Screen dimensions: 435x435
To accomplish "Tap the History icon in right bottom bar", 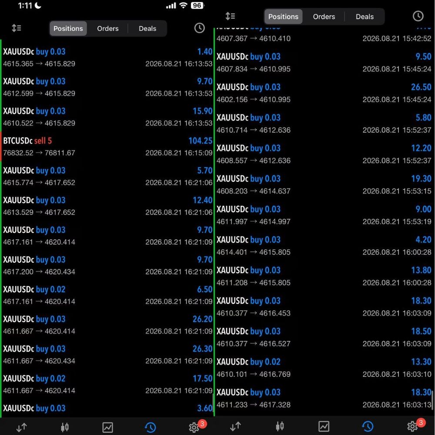I will tap(368, 426).
